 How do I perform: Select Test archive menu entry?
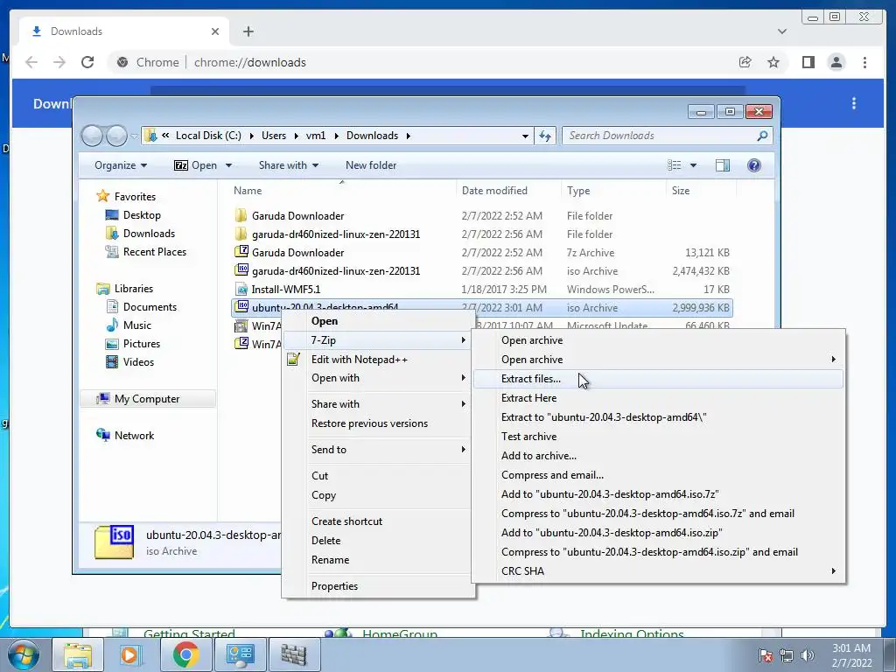[x=659, y=437]
